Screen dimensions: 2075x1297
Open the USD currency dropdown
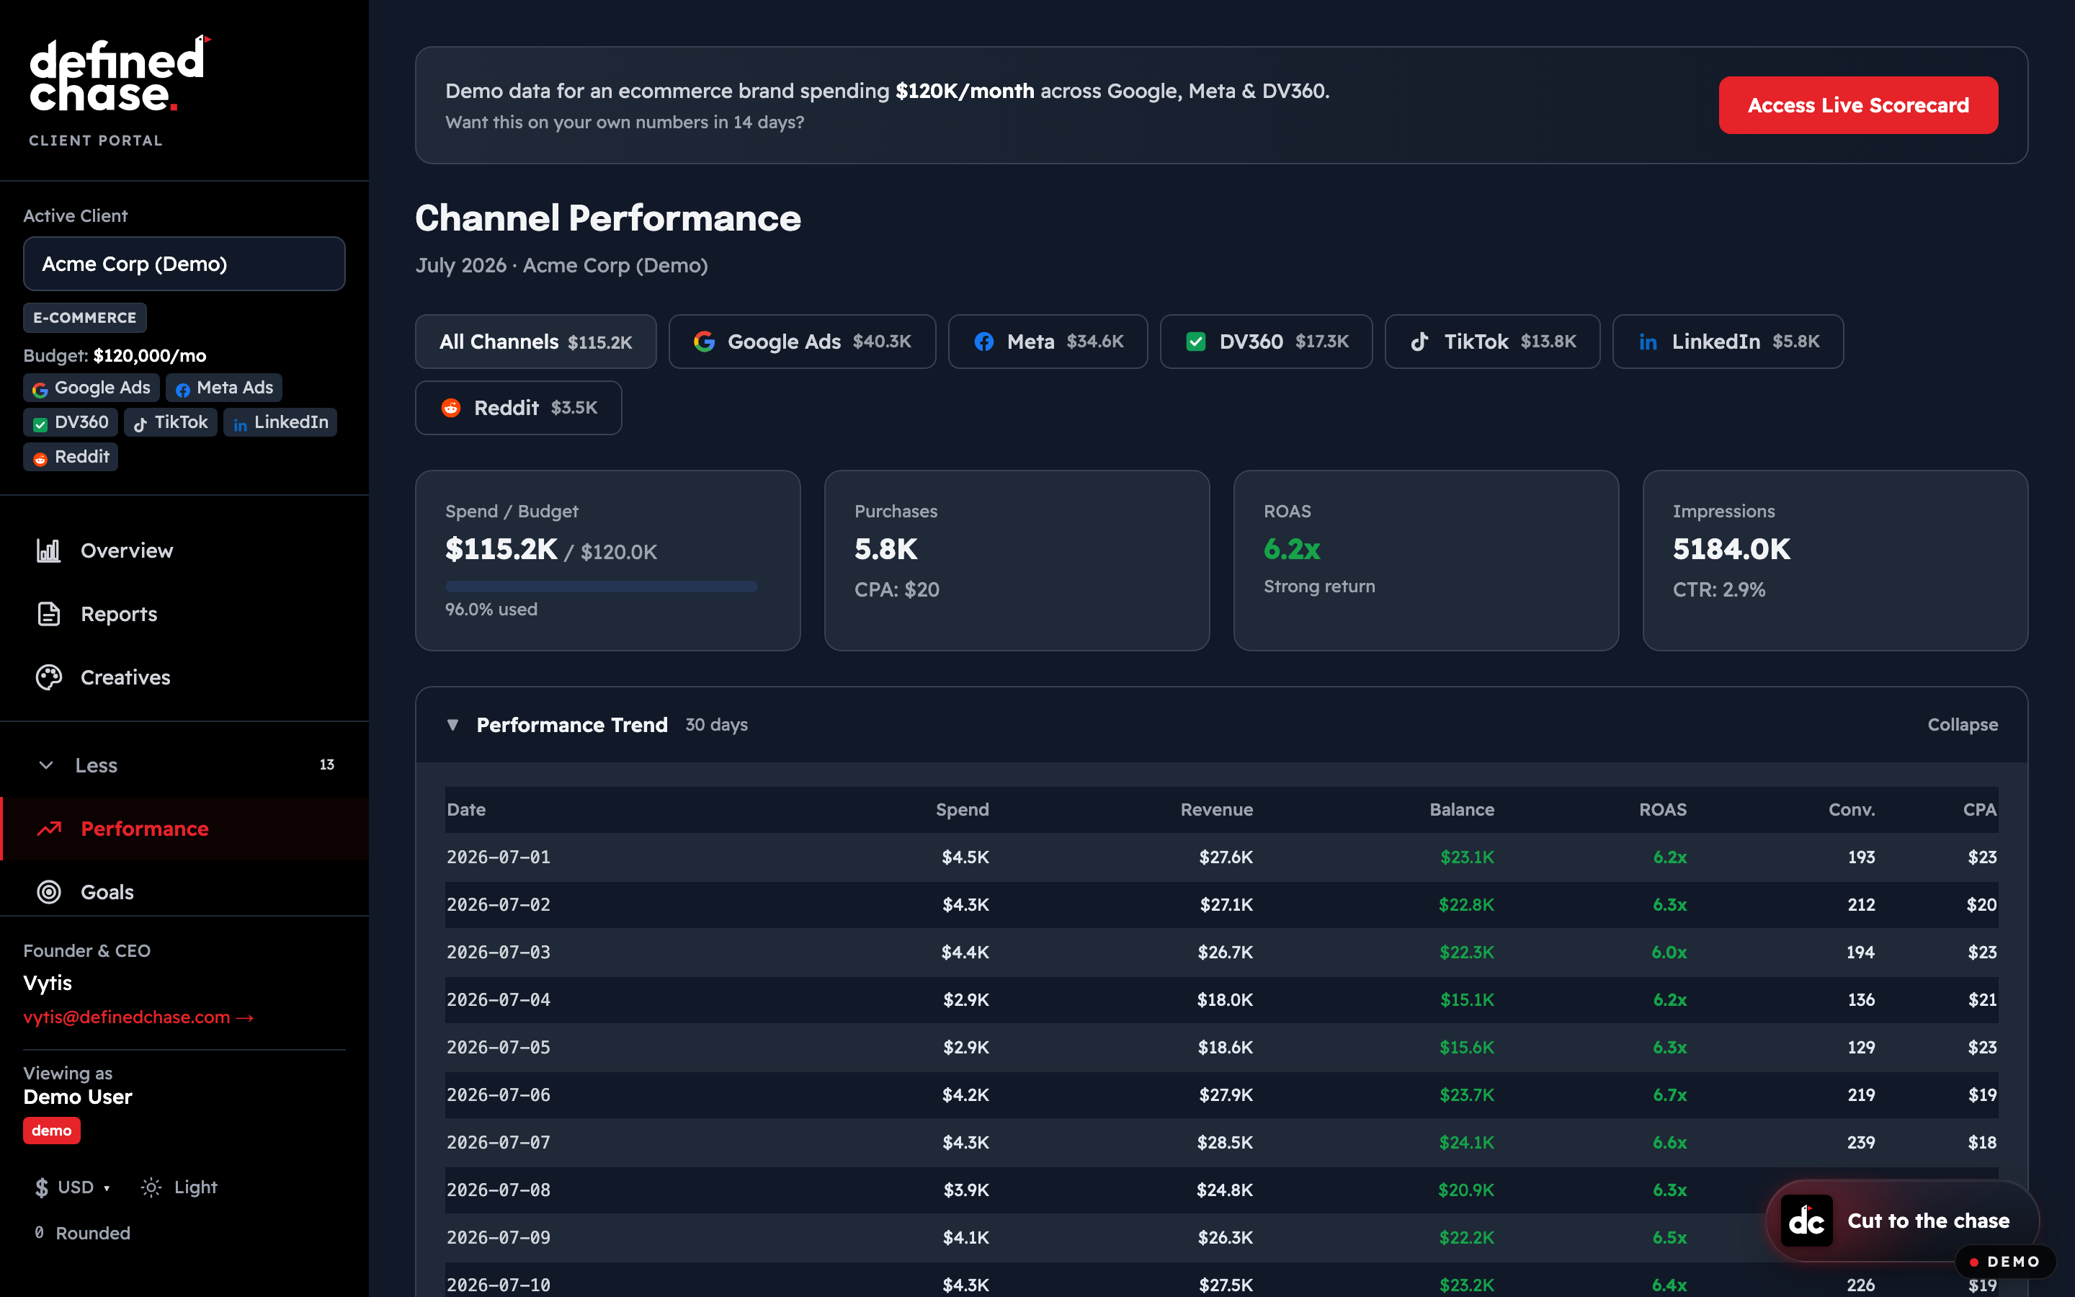coord(72,1187)
